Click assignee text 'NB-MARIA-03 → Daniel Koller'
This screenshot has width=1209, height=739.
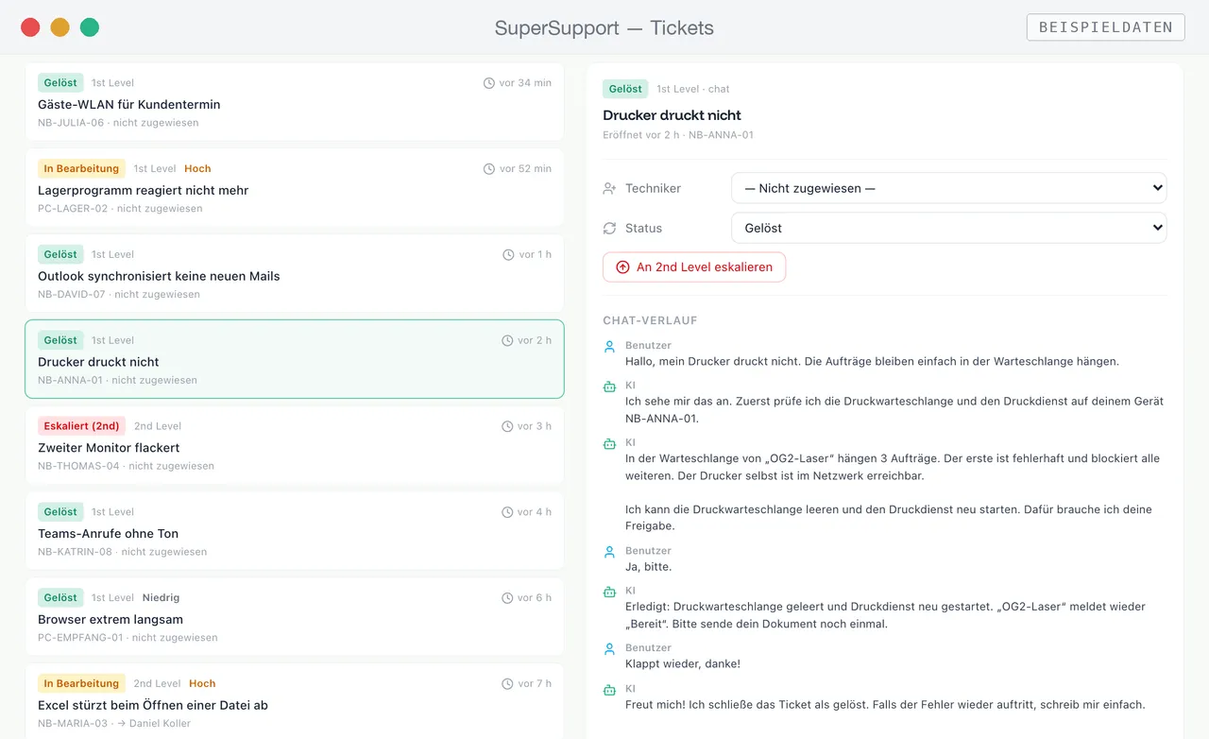tap(114, 724)
